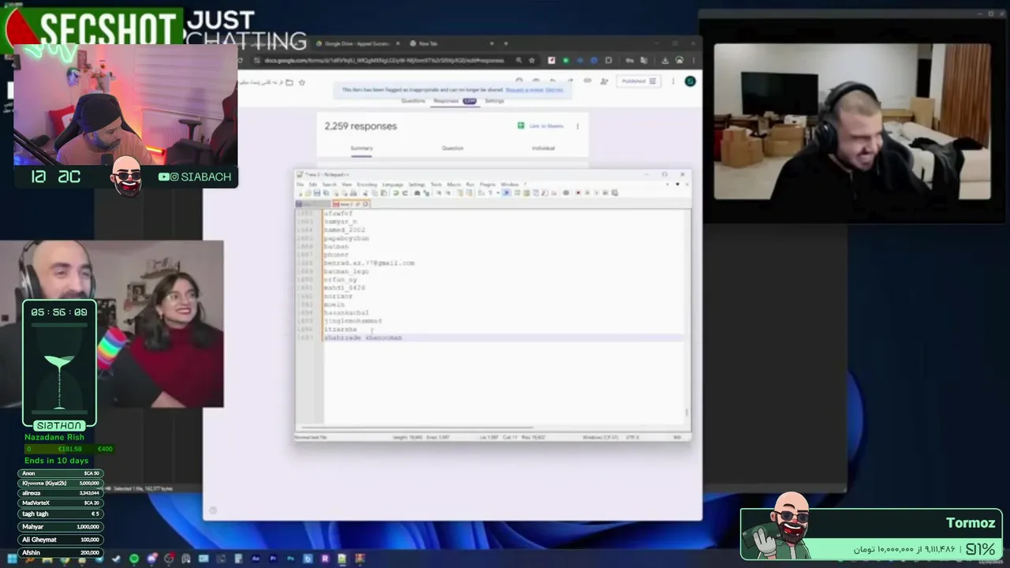1010x568 pixels.
Task: Open the responses three-dot options menu
Action: click(x=578, y=125)
